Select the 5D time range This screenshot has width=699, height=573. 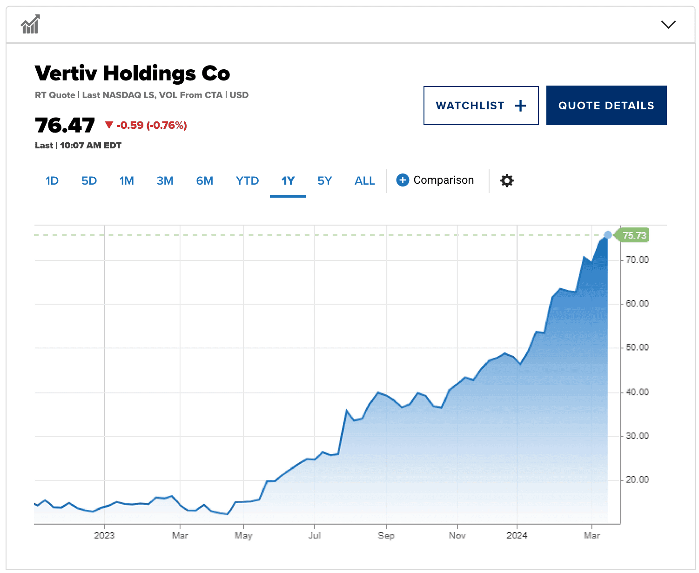point(89,180)
